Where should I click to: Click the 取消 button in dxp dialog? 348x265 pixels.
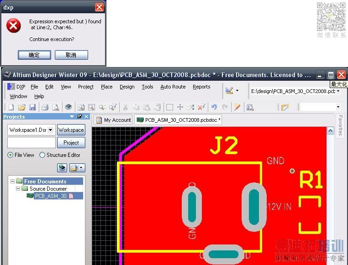[x=71, y=55]
